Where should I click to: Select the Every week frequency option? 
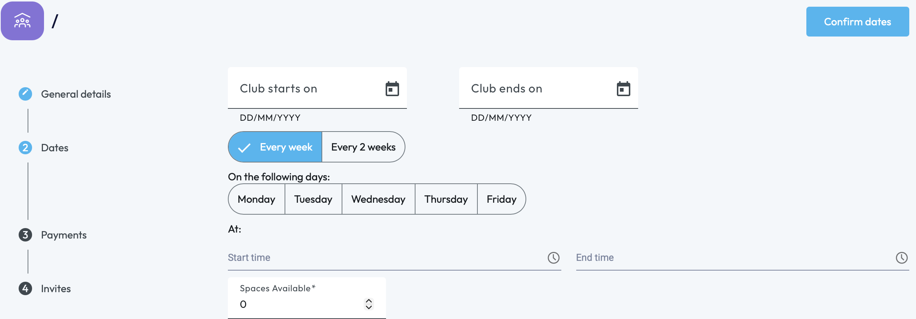point(275,147)
